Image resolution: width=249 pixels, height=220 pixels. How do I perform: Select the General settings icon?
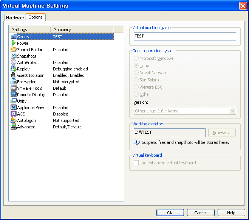(x=14, y=37)
